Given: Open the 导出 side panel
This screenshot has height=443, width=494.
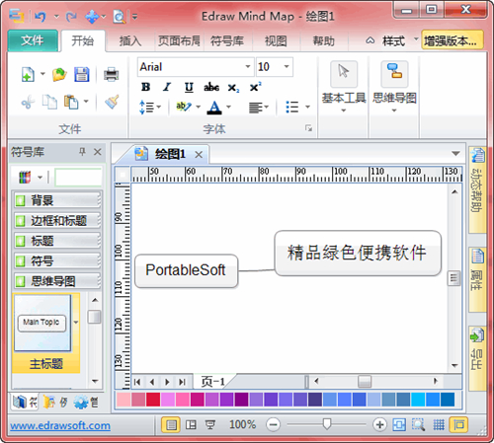Looking at the screenshot, I should point(477,358).
